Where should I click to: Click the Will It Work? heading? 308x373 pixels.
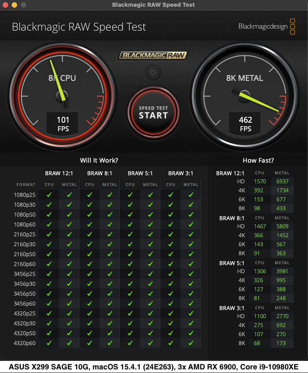[x=99, y=160]
